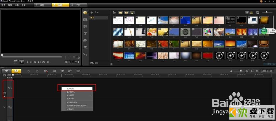276x121 pixels.
Task: Click the Undo arrow in timeline toolbar
Action: pos(28,71)
